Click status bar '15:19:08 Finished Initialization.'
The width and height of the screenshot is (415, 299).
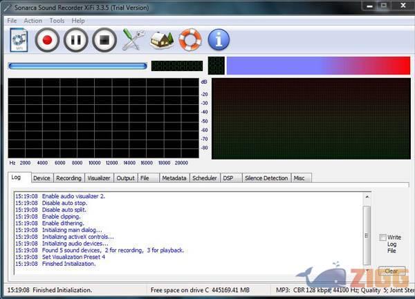pos(50,290)
